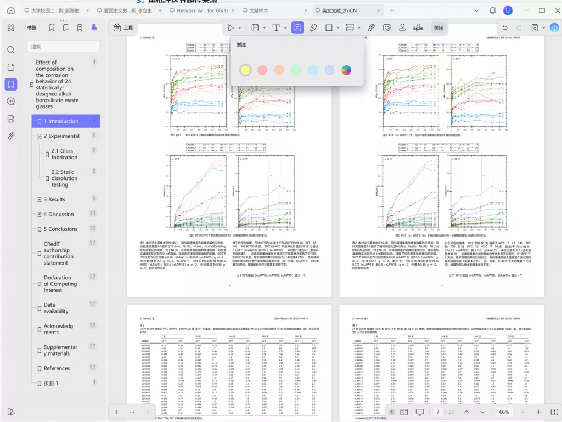Click the sticker emoji tool
562x422 pixels.
(x=387, y=27)
